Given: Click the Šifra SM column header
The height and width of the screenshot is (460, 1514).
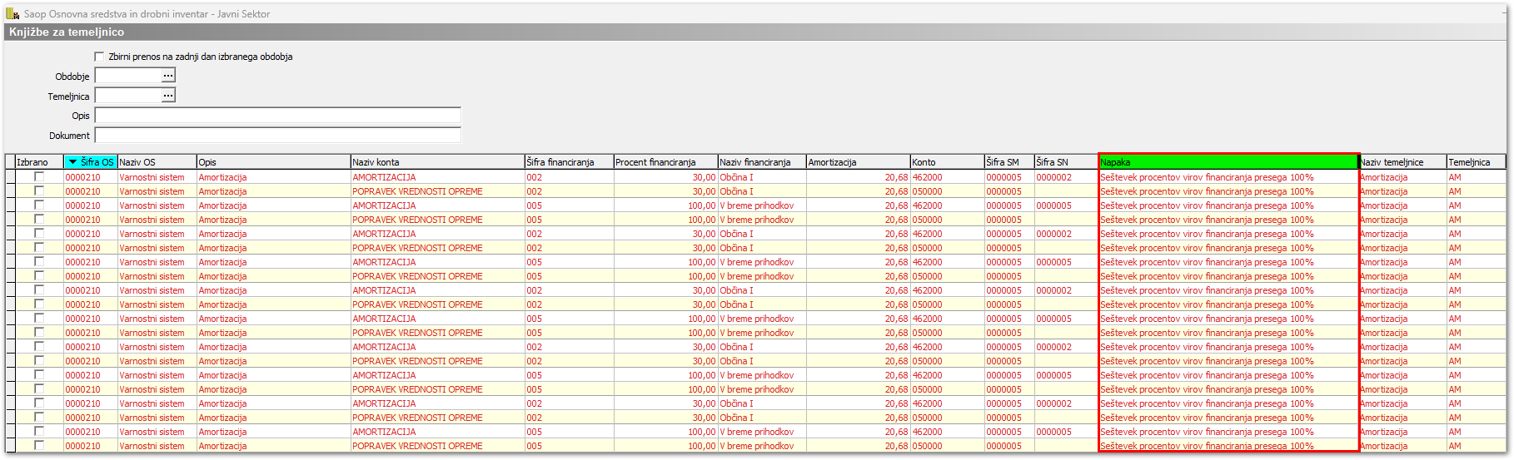Looking at the screenshot, I should (1009, 162).
